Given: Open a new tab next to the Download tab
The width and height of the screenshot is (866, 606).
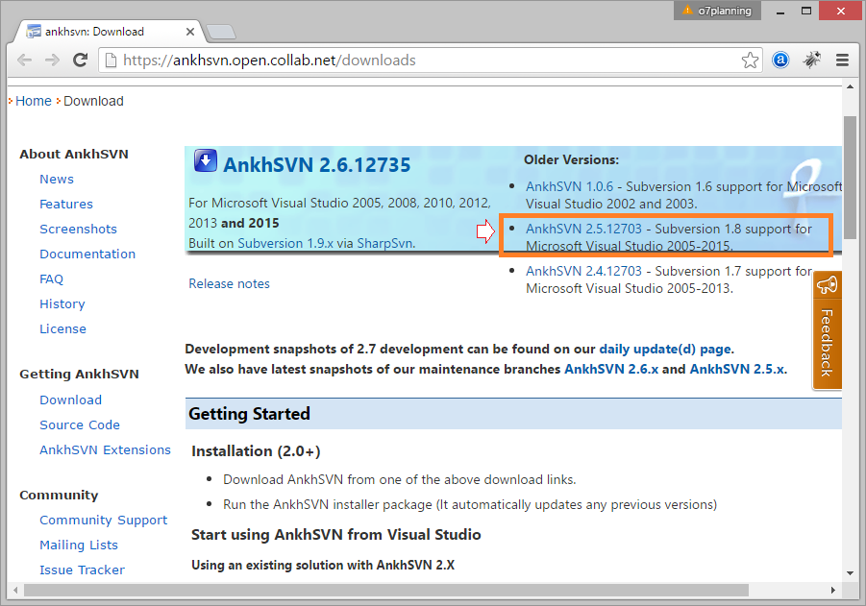Looking at the screenshot, I should tap(221, 32).
